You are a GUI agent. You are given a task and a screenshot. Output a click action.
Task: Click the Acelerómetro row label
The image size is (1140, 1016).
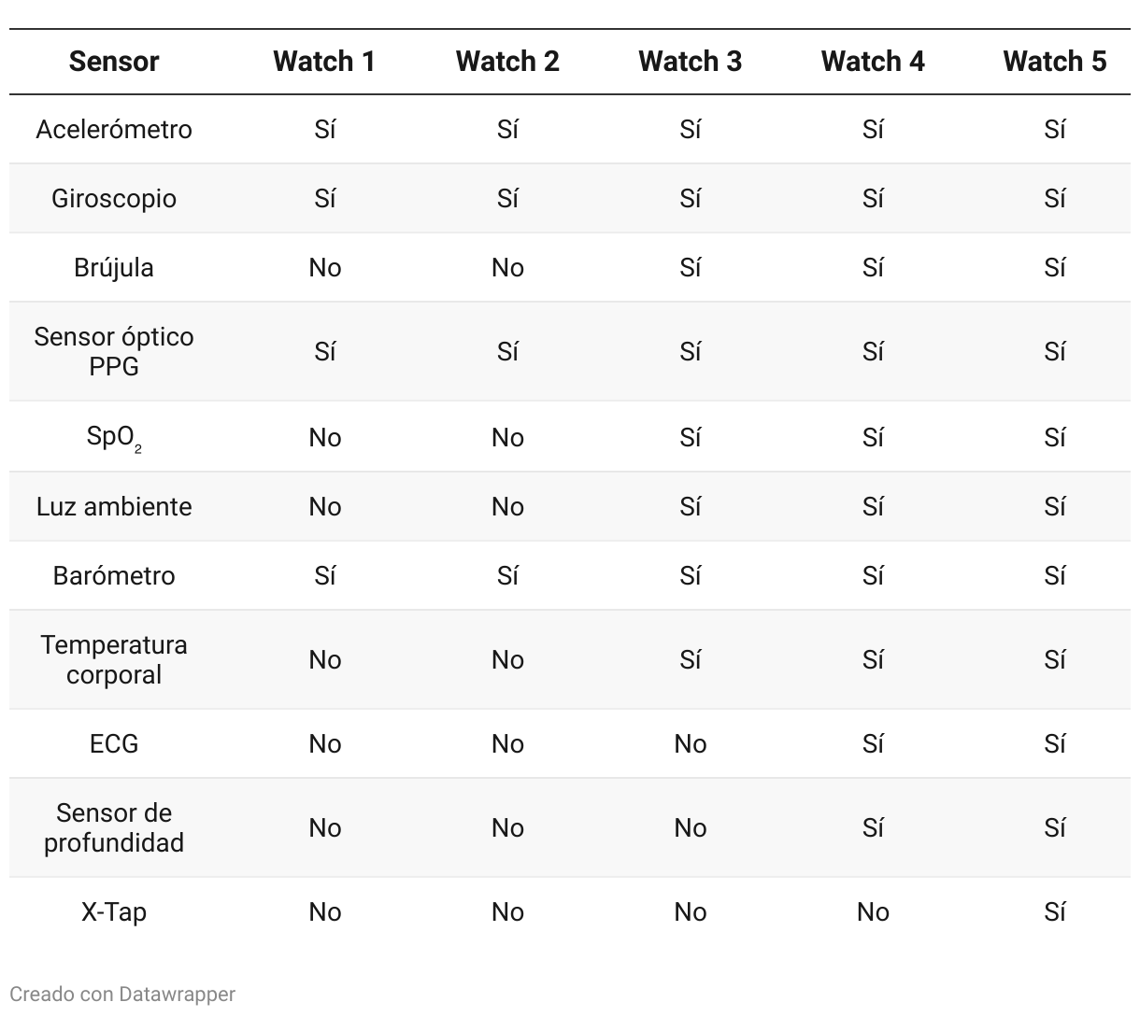click(114, 129)
